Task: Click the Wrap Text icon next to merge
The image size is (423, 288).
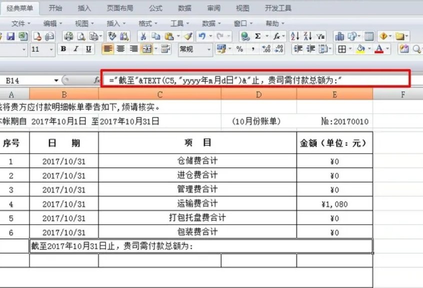Action: (165, 49)
